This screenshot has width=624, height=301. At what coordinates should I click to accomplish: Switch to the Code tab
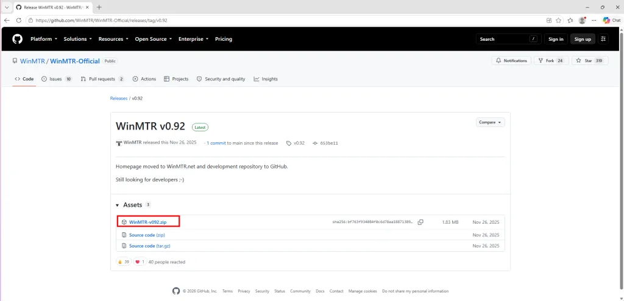pyautogui.click(x=24, y=79)
